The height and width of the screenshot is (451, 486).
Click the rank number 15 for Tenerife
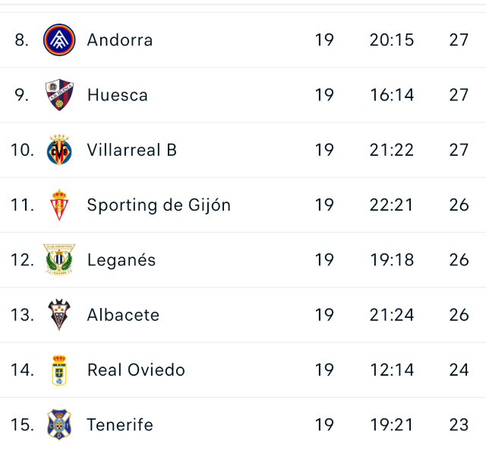[23, 424]
